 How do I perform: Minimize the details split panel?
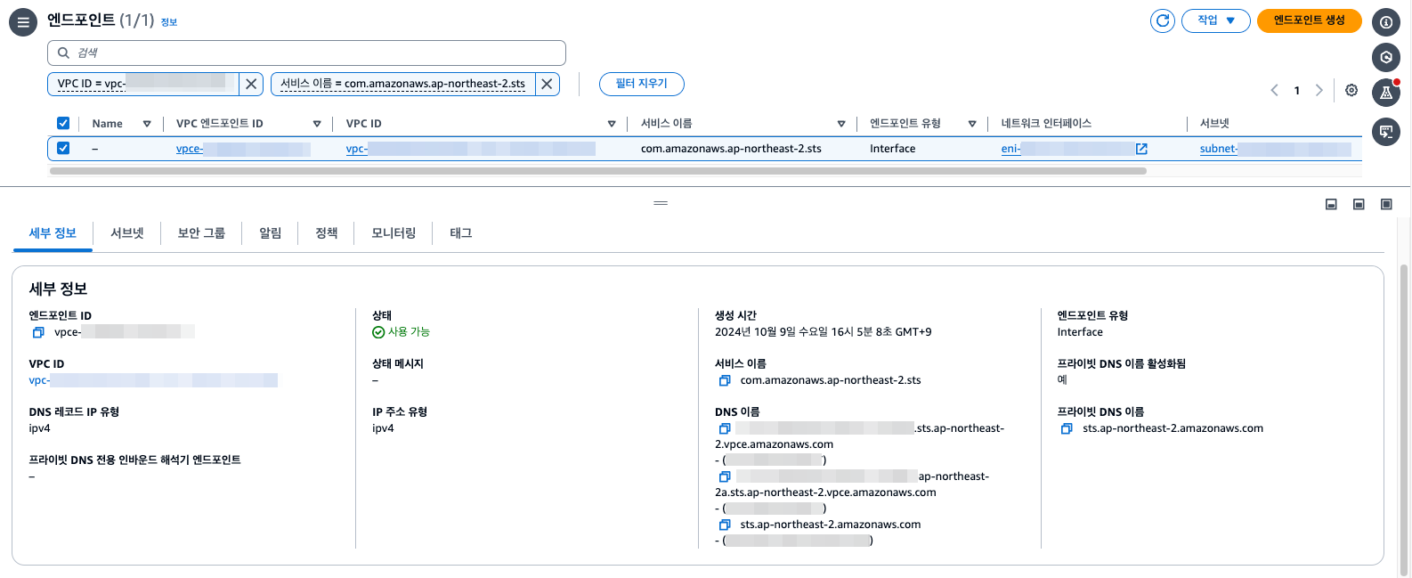tap(1331, 204)
